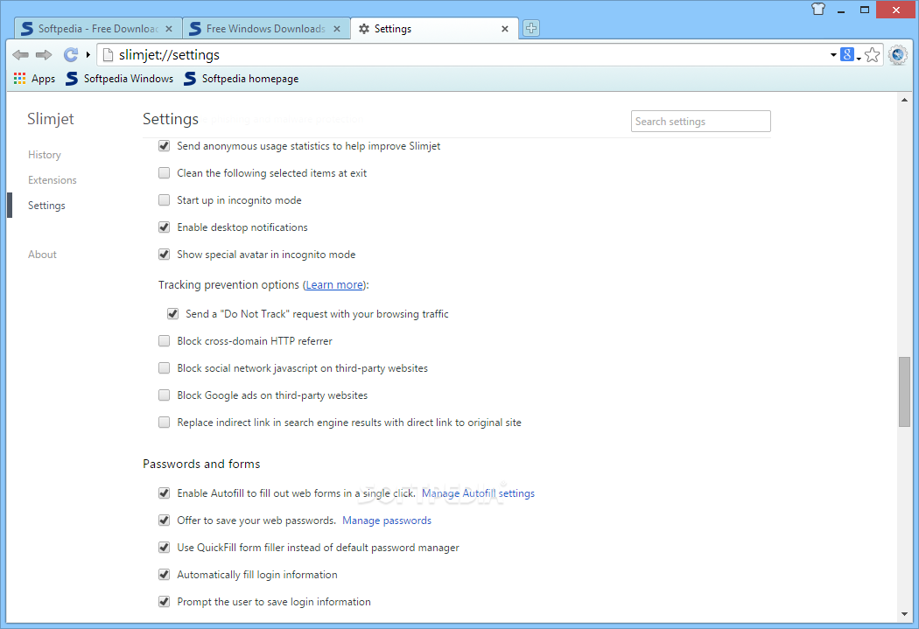Open Softpedia Windows bookmark

point(120,79)
